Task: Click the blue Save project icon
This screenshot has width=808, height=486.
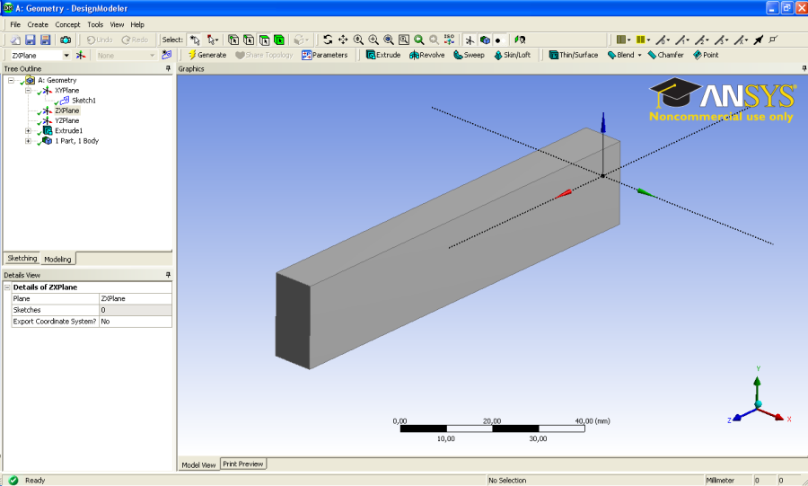Action: tap(30, 40)
